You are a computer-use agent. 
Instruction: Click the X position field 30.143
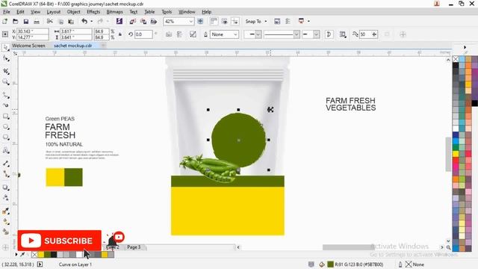point(33,31)
